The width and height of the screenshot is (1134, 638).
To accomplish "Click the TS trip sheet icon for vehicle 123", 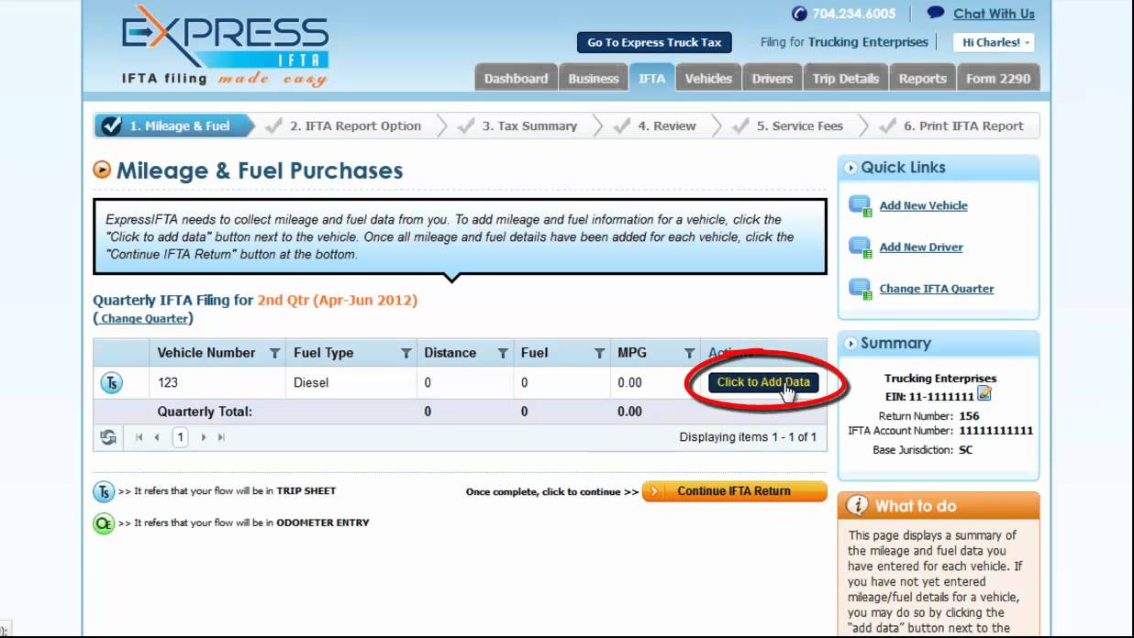I will [x=111, y=383].
